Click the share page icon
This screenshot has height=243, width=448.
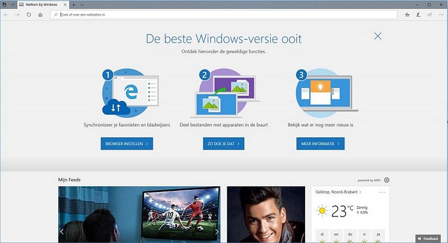pos(430,15)
